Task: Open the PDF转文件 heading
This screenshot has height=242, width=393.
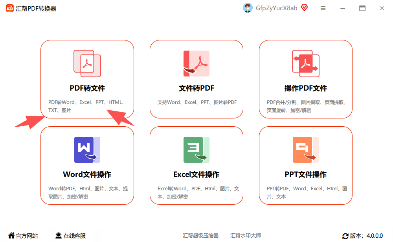Action: coord(87,88)
